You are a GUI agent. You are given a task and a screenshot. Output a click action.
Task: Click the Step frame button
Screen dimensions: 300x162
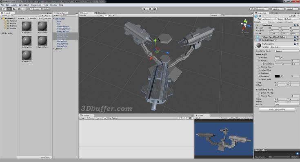coord(155,9)
